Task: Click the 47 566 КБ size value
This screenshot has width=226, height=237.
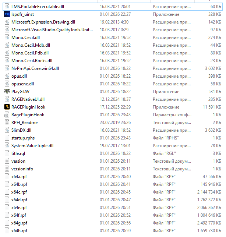Action: click(212, 177)
